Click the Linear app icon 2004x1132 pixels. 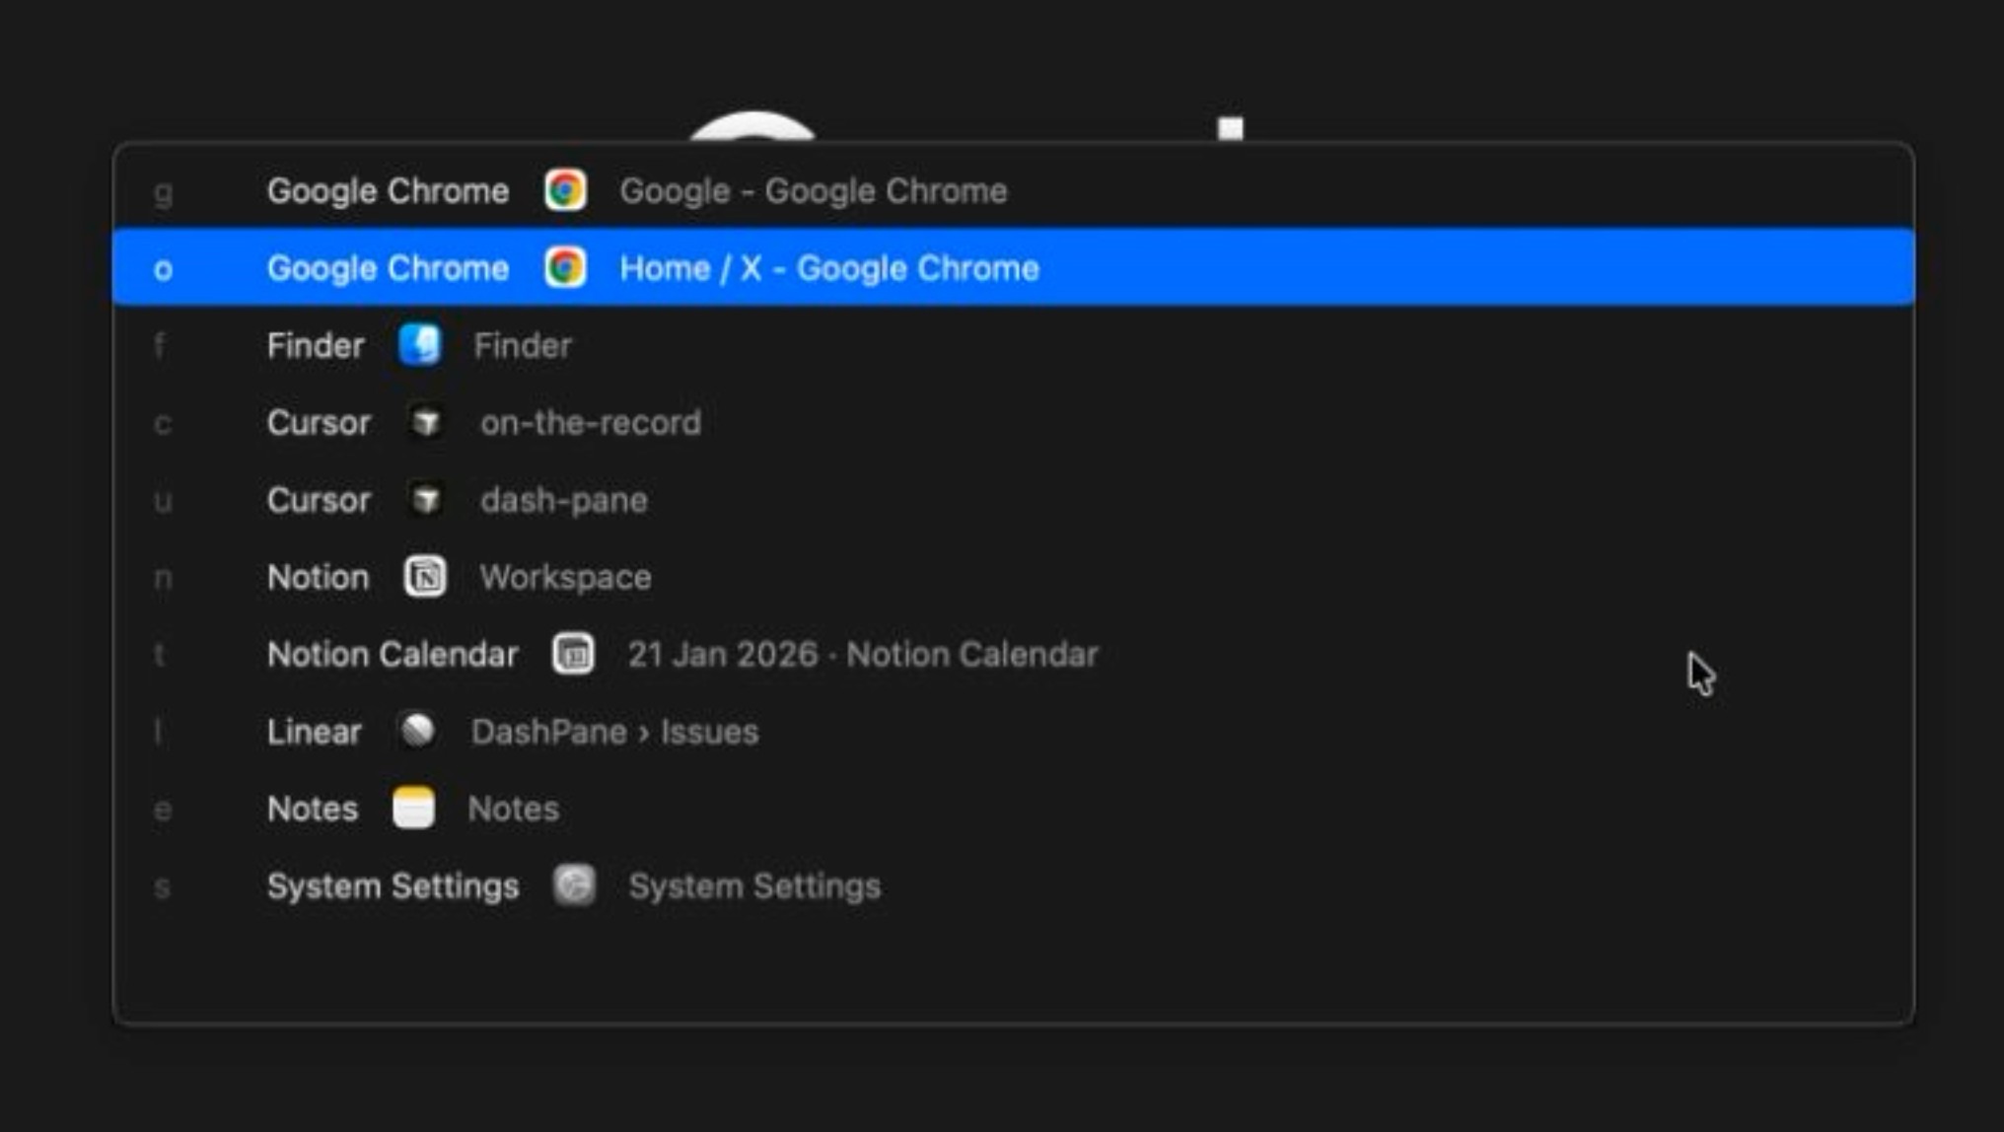(417, 731)
